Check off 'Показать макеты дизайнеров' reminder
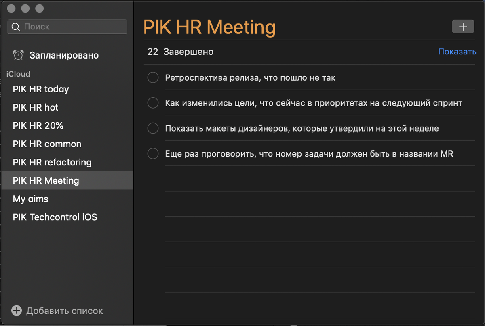Viewport: 485px width, 326px height. coord(153,128)
